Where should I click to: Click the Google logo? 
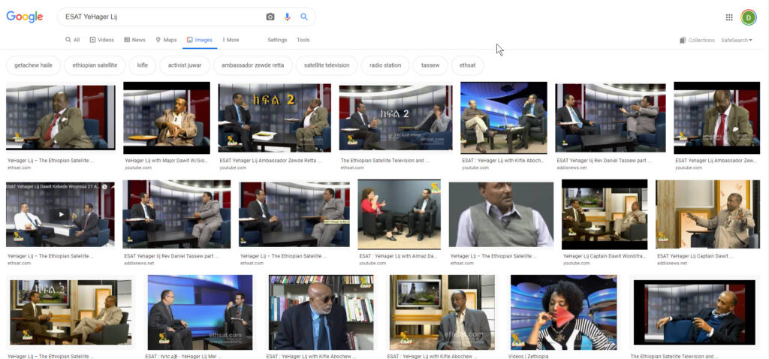tap(25, 17)
